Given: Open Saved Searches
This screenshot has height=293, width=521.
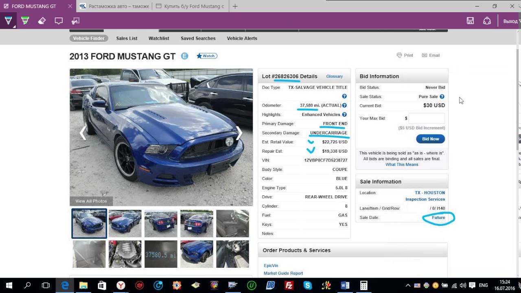Looking at the screenshot, I should pyautogui.click(x=198, y=38).
